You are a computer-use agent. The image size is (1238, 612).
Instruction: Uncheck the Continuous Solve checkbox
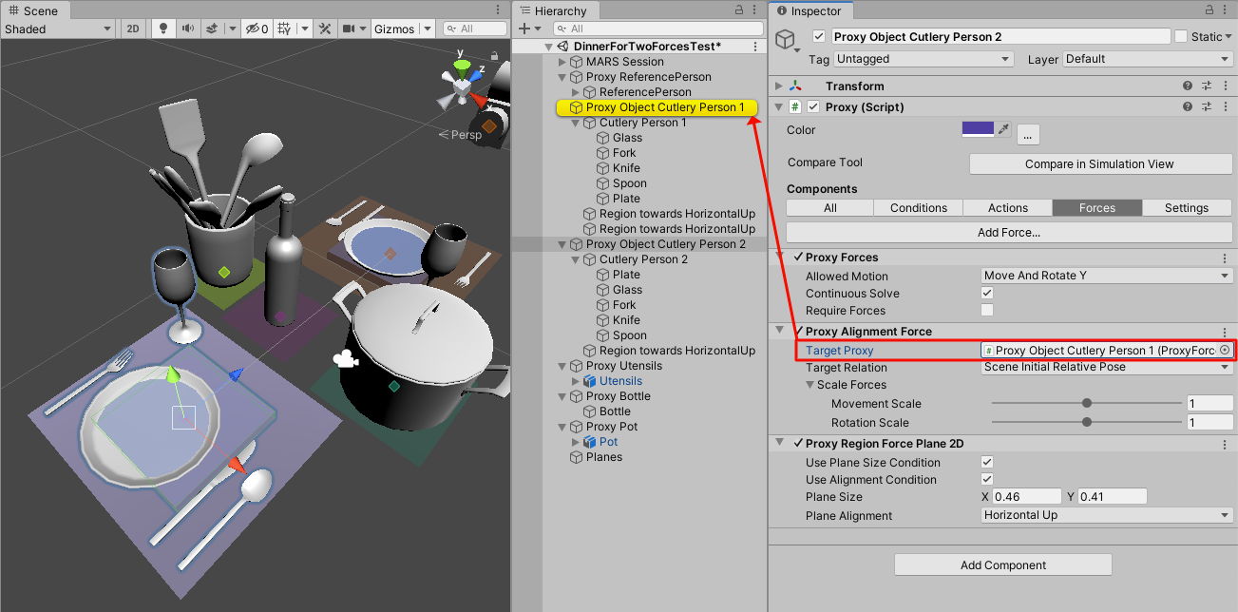987,294
